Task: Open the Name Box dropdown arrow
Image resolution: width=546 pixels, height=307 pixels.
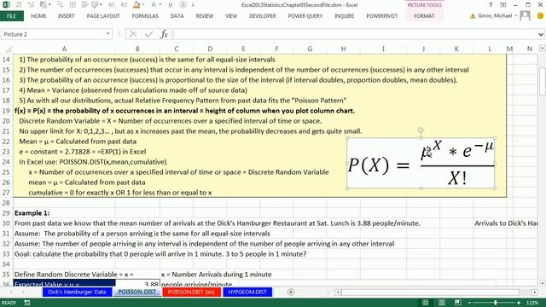Action: (x=108, y=34)
